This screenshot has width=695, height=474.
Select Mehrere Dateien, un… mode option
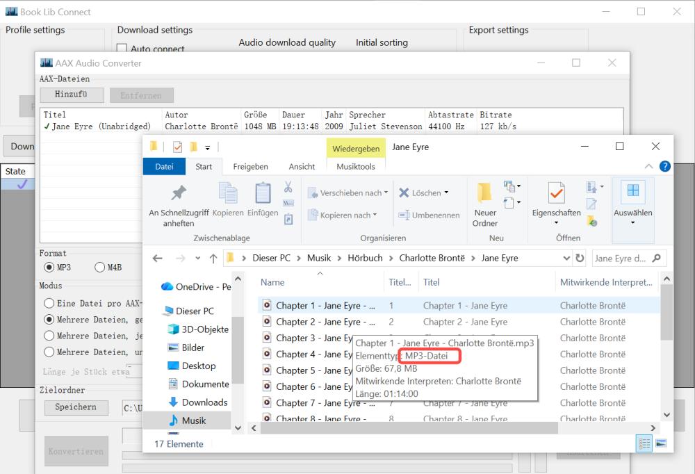[x=49, y=352]
